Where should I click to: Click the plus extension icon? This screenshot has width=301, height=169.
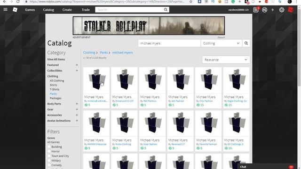tap(239, 1)
